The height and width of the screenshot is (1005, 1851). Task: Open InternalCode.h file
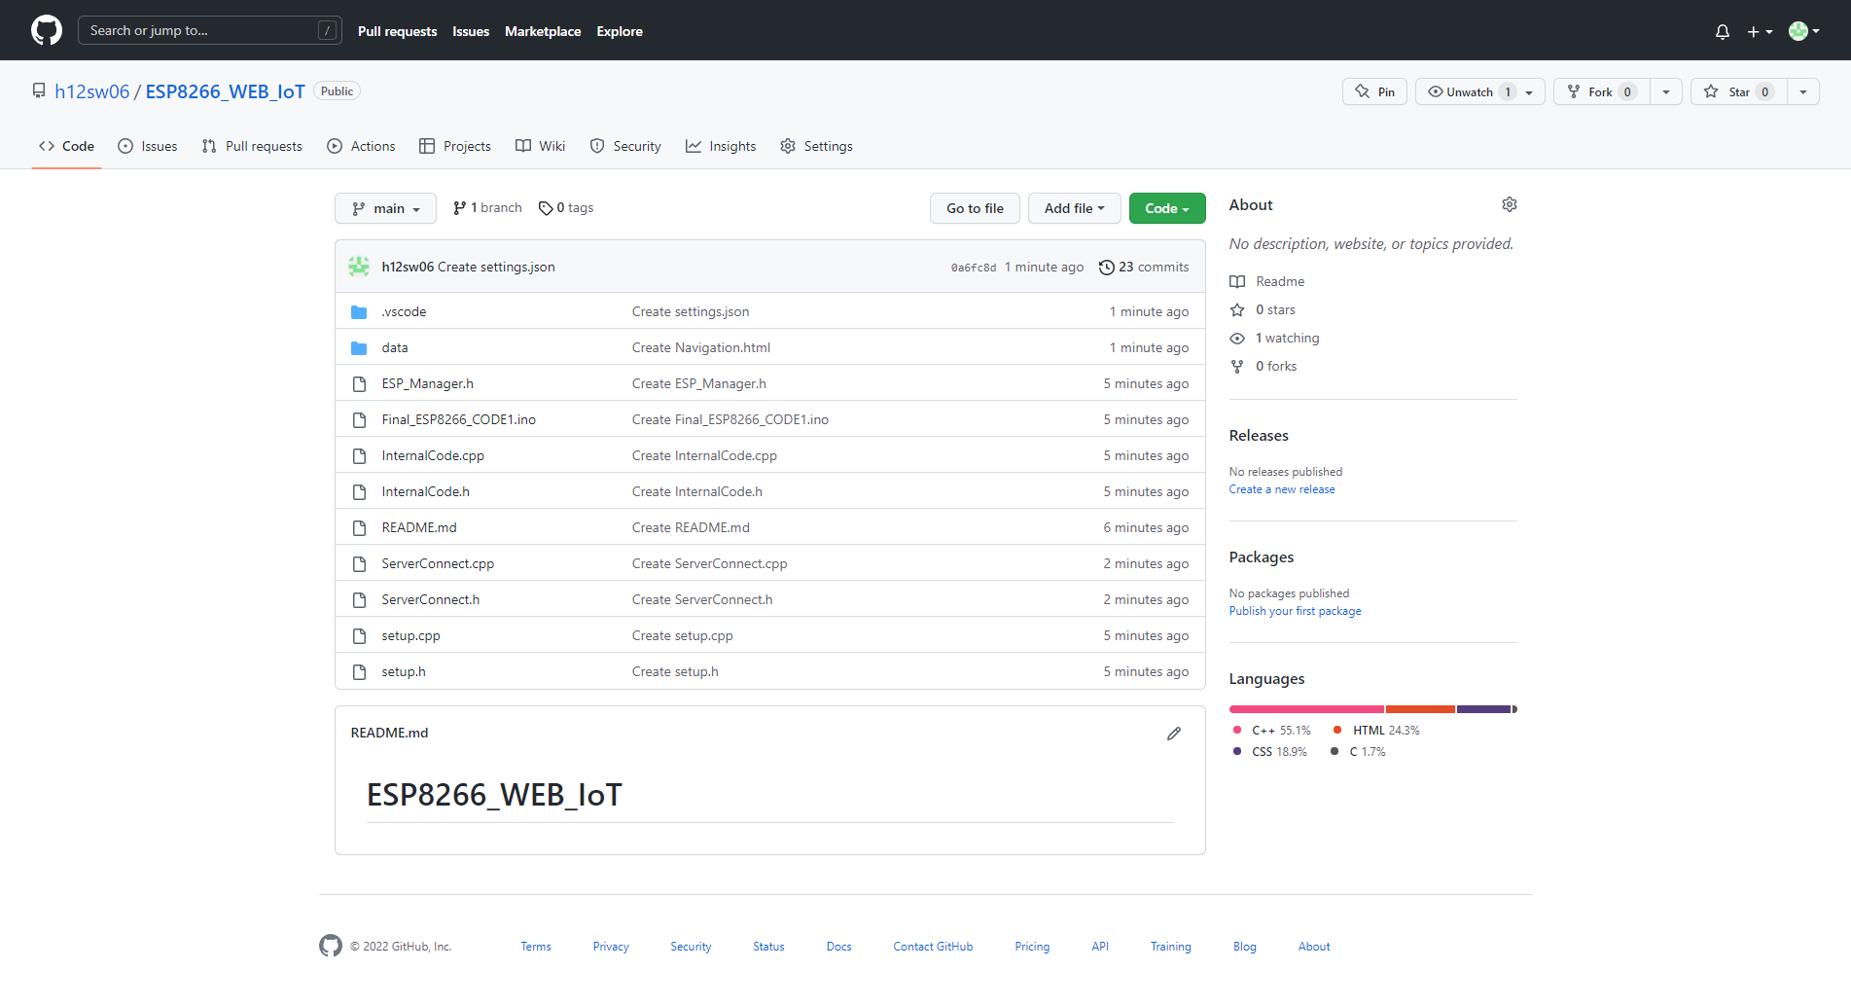(425, 491)
